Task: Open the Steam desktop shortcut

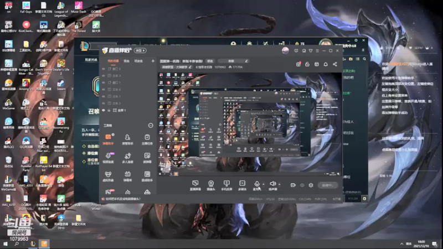Action: coord(61,85)
